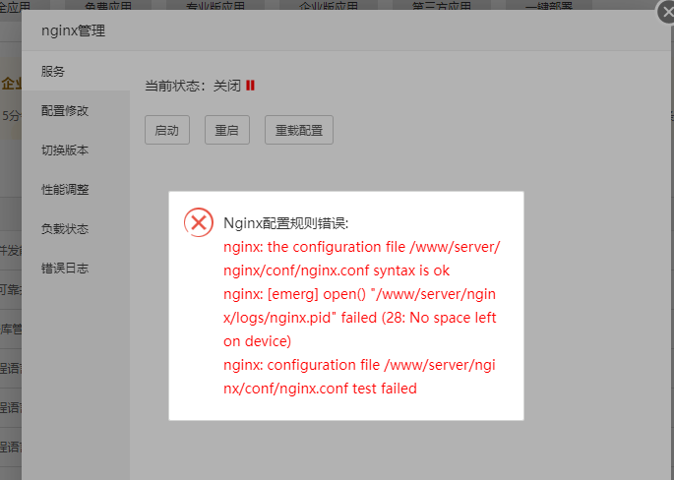Close the nginx管理 dialog with X
Image resolution: width=674 pixels, height=480 pixels.
point(668,12)
